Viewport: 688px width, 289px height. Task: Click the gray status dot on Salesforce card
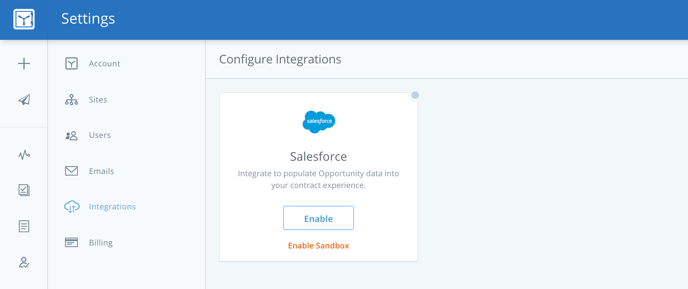pos(415,95)
